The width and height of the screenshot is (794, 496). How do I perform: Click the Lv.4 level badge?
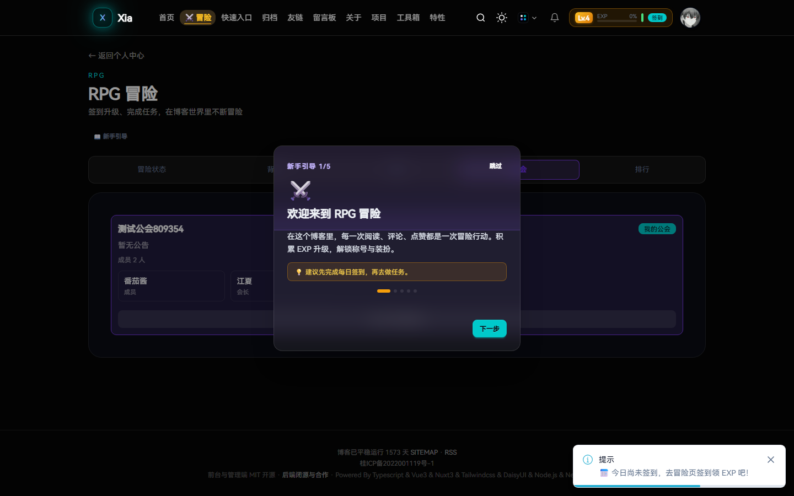[x=583, y=18]
